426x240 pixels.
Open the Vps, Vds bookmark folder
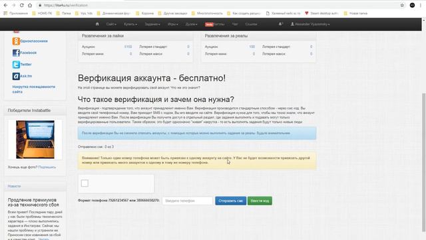pos(84,13)
